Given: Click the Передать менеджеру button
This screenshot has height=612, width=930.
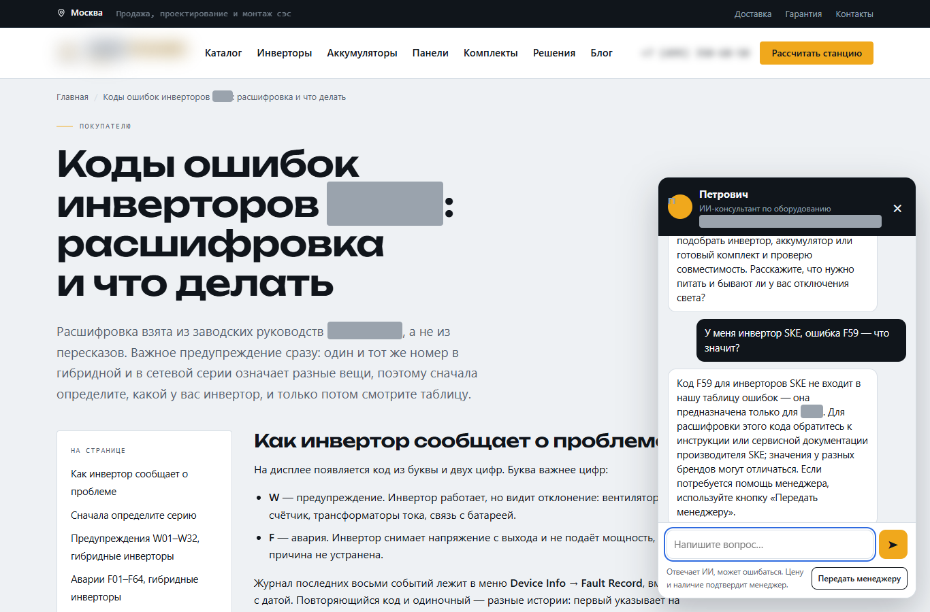Looking at the screenshot, I should [859, 579].
